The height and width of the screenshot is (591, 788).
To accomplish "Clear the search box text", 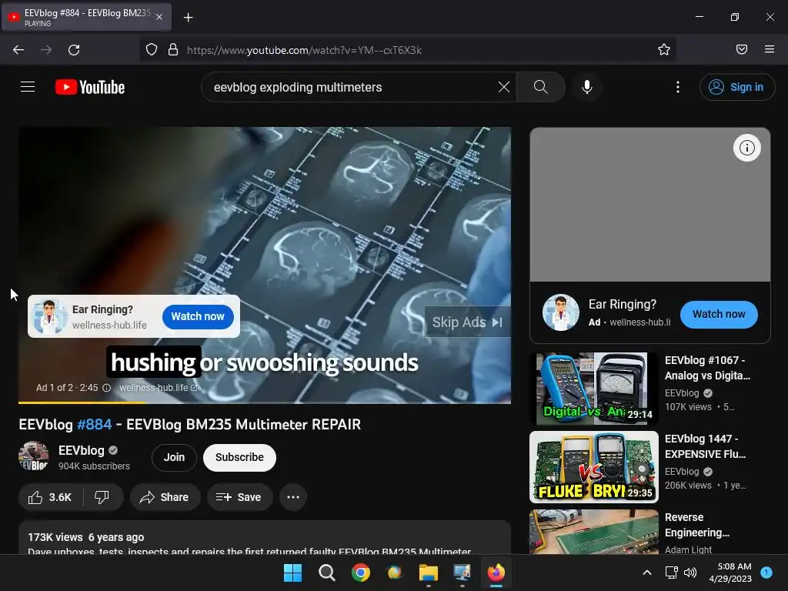I will point(503,87).
